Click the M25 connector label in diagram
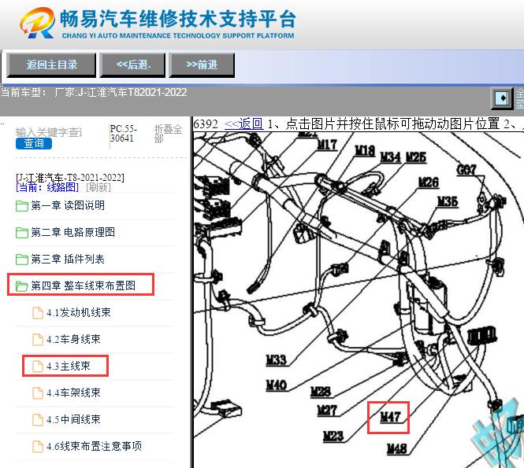The width and height of the screenshot is (524, 468). (416, 157)
